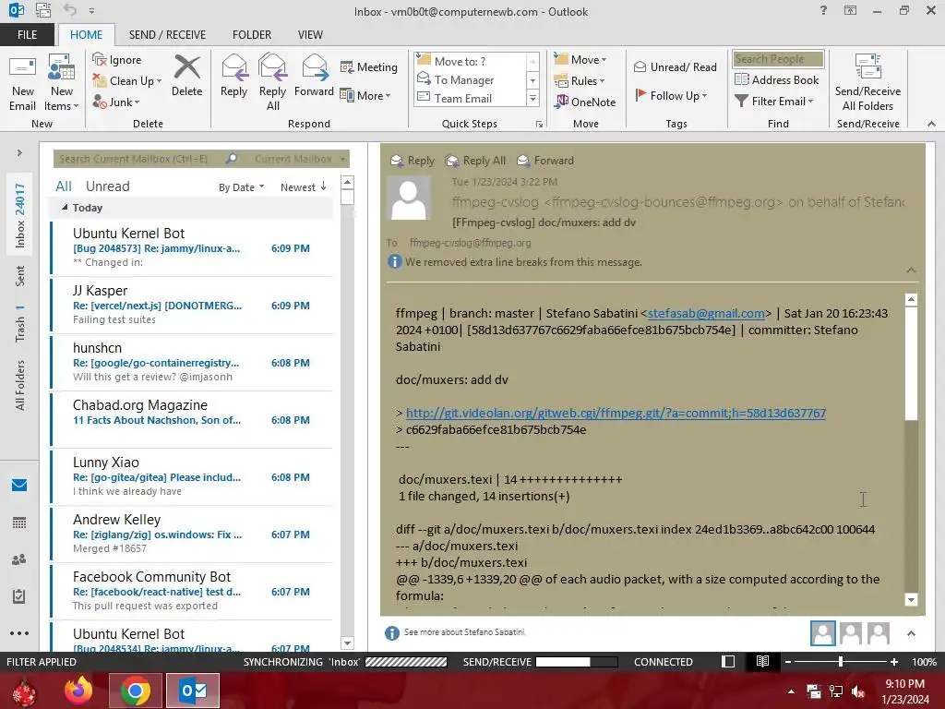
Task: Open the Clean Up dropdown
Action: tap(127, 81)
